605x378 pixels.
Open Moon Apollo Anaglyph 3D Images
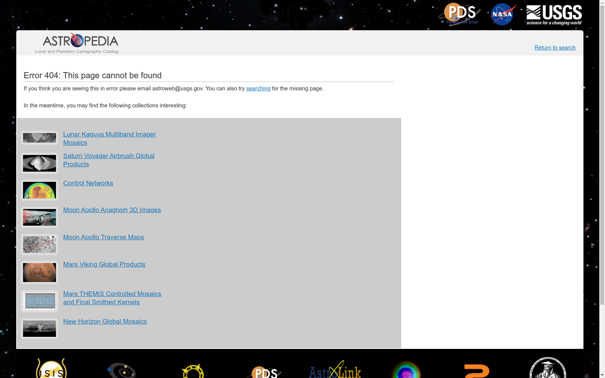[112, 210]
